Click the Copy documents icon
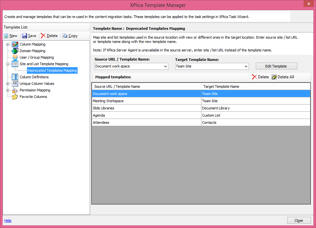This screenshot has height=228, width=316. coord(65,36)
